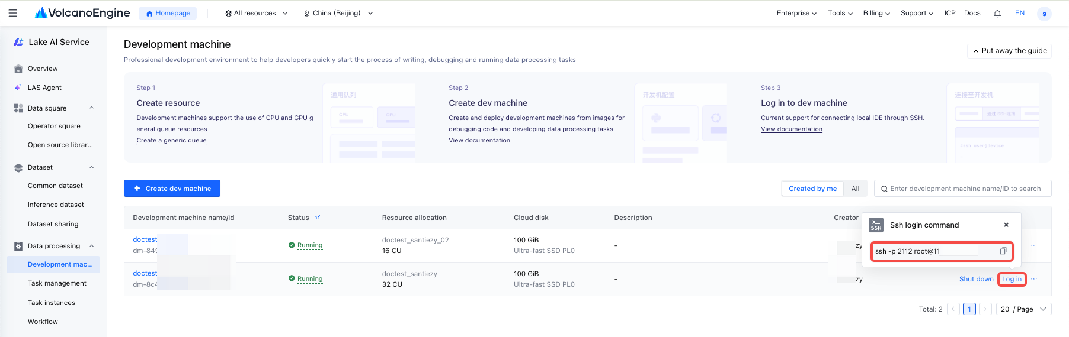Viewport: 1069px width, 337px height.
Task: Show All development machines
Action: coord(855,189)
